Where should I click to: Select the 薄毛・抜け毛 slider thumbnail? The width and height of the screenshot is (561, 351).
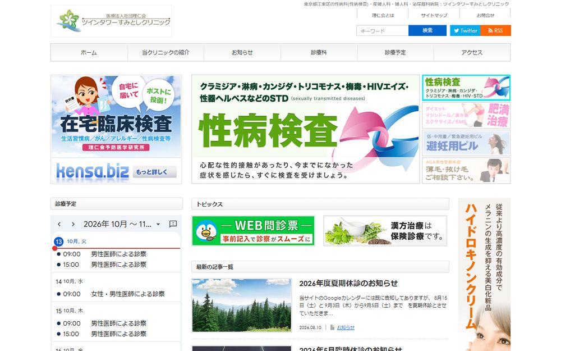pos(466,171)
